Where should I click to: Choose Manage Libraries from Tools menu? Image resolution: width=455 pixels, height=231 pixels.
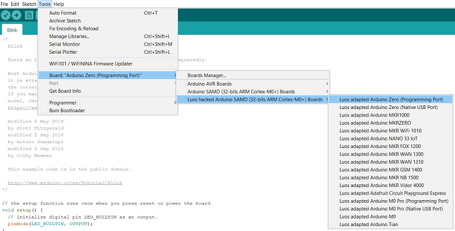[x=69, y=36]
